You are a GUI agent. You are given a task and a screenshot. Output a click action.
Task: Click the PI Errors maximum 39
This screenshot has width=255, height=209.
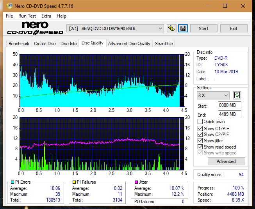click(58, 194)
